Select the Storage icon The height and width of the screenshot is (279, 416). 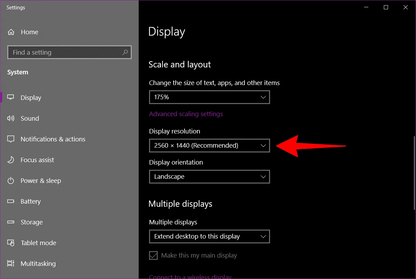11,222
